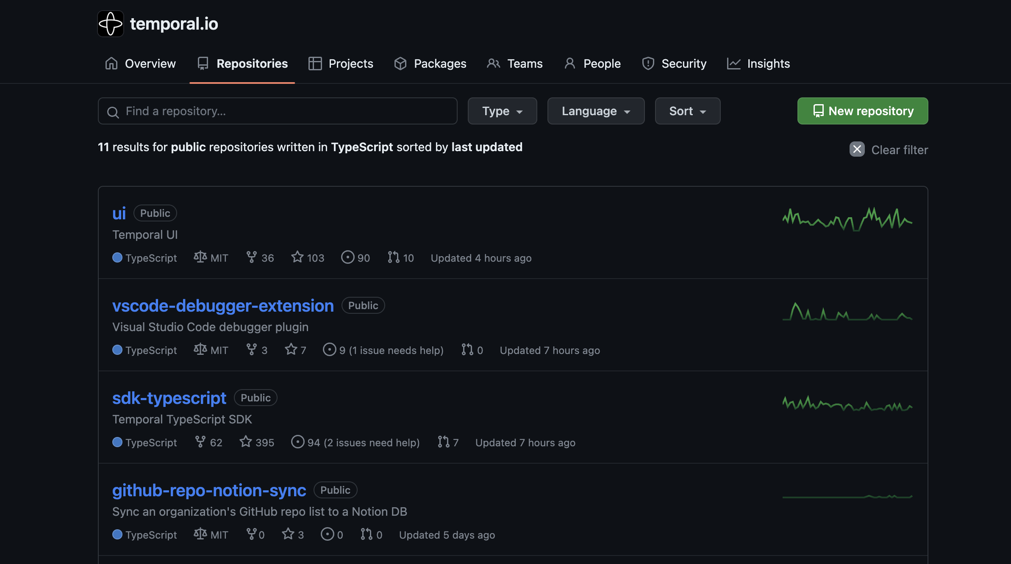Expand the Sort filter dropdown
The width and height of the screenshot is (1011, 564).
[687, 111]
